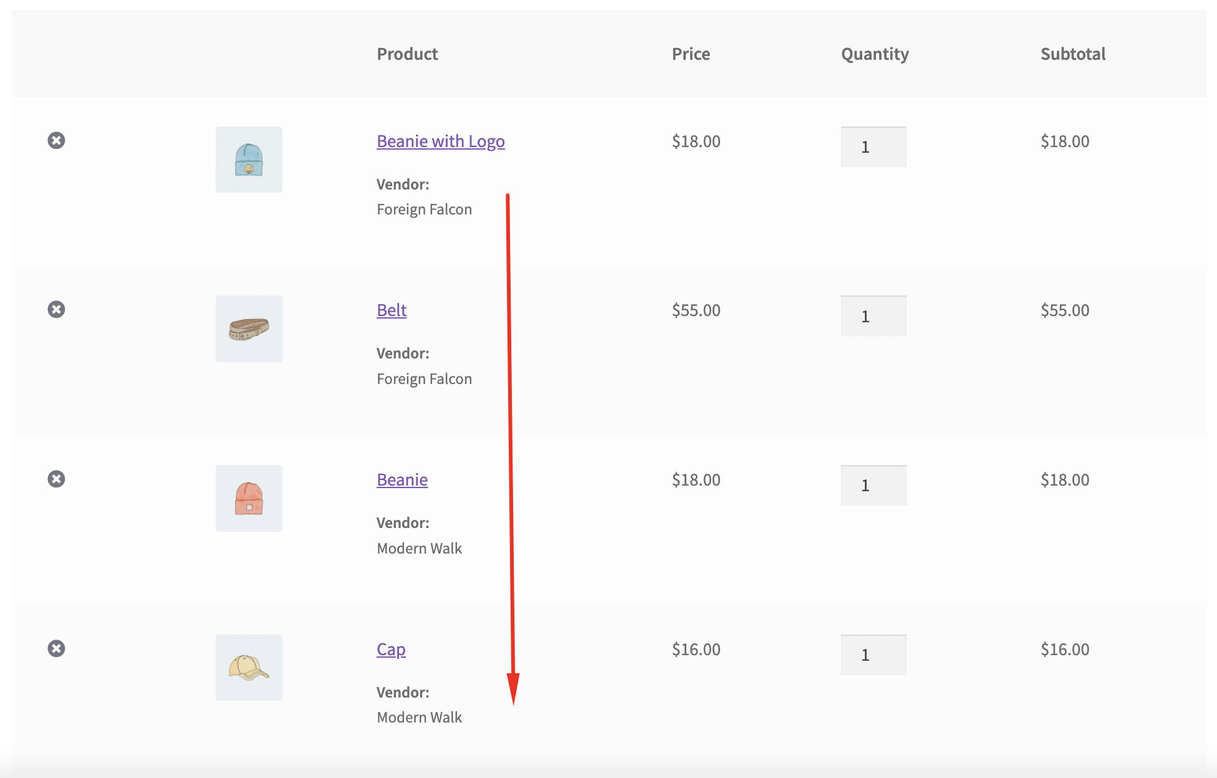Select the Price column header
Viewport: 1217px width, 778px height.
tap(691, 54)
